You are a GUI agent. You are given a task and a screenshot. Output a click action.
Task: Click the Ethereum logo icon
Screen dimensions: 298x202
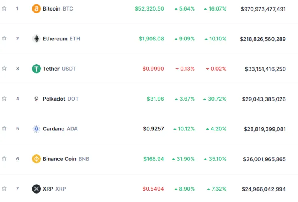pyautogui.click(x=36, y=39)
